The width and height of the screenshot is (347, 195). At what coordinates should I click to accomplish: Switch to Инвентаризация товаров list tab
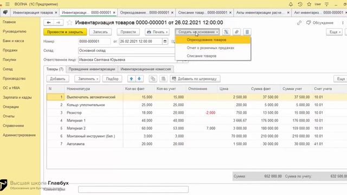click(x=33, y=12)
